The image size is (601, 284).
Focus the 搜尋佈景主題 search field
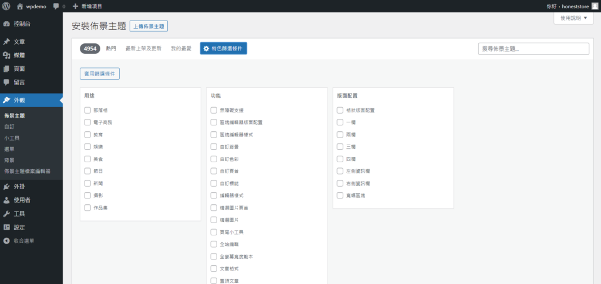pyautogui.click(x=534, y=49)
